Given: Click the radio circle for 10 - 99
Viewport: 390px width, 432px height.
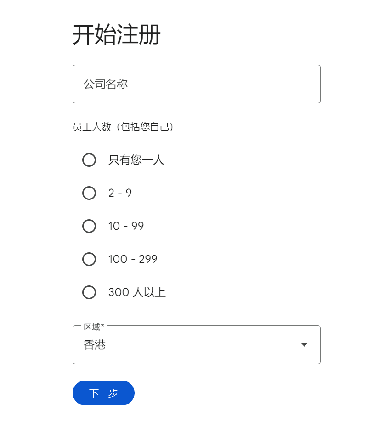Looking at the screenshot, I should click(x=89, y=226).
